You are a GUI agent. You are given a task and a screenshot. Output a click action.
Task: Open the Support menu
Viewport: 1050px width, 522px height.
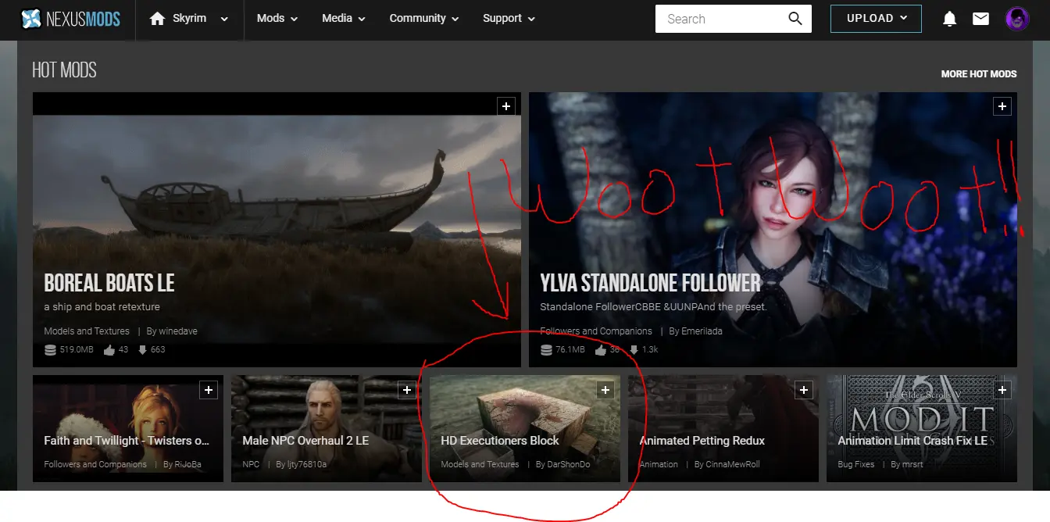pyautogui.click(x=509, y=19)
